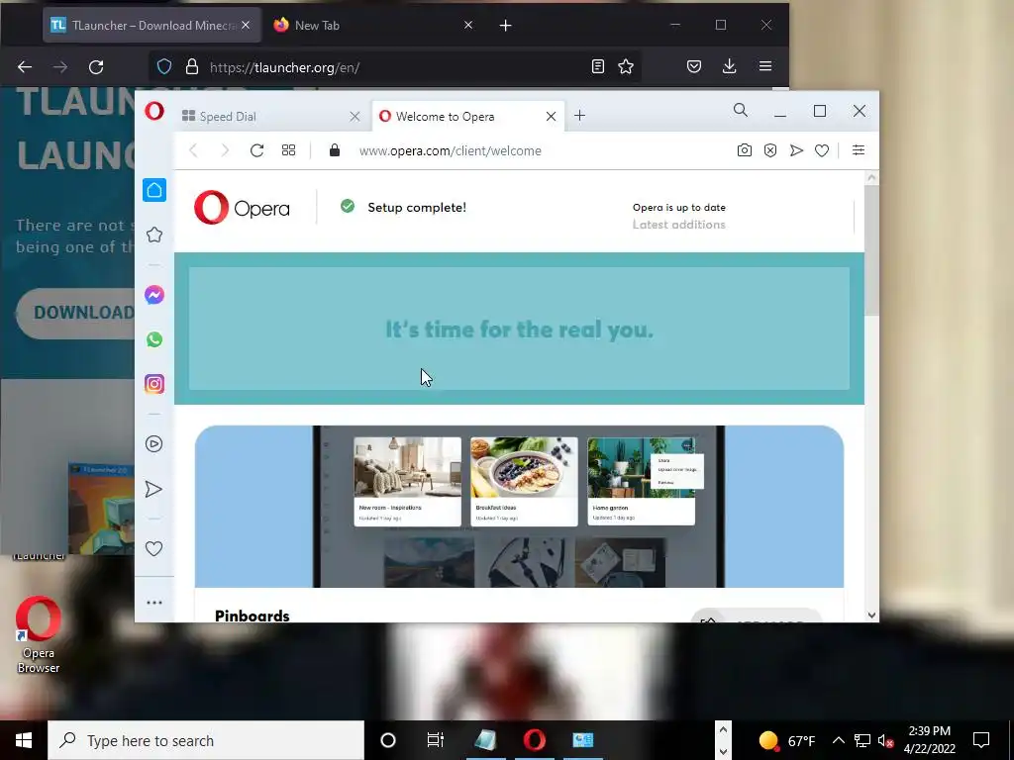
Task: Open the Opera menu logo button
Action: click(153, 111)
